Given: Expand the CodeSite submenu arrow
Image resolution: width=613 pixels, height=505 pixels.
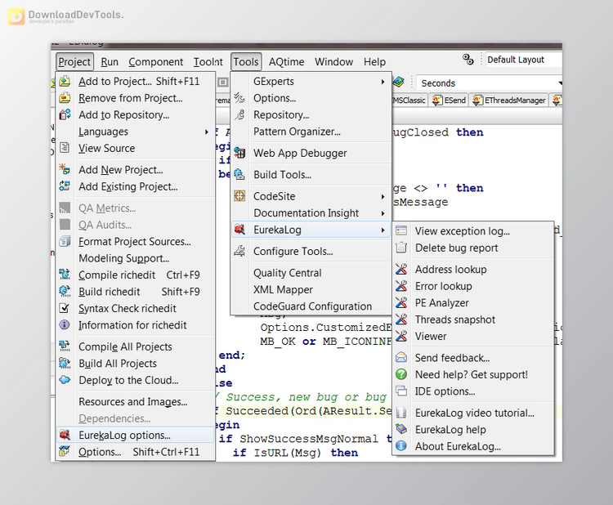Looking at the screenshot, I should tap(383, 196).
